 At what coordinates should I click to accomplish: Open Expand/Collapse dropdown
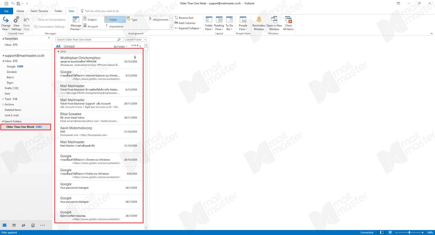point(188,28)
